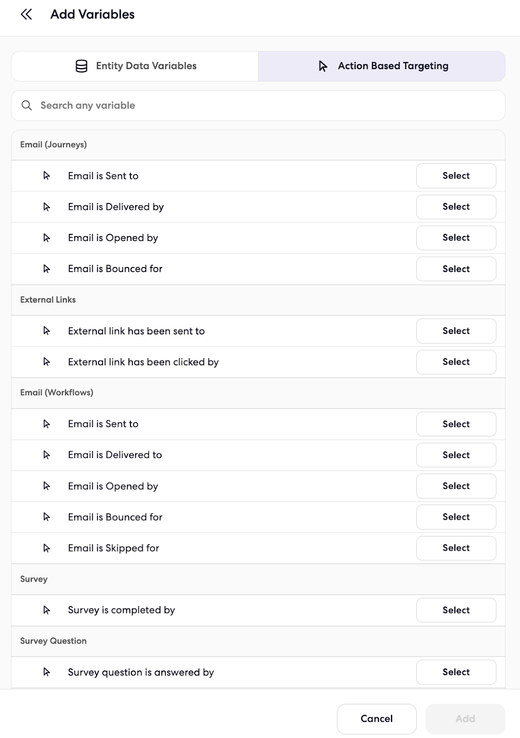The width and height of the screenshot is (520, 738).
Task: Click the magnifier icon in the search bar
Action: pyautogui.click(x=27, y=106)
